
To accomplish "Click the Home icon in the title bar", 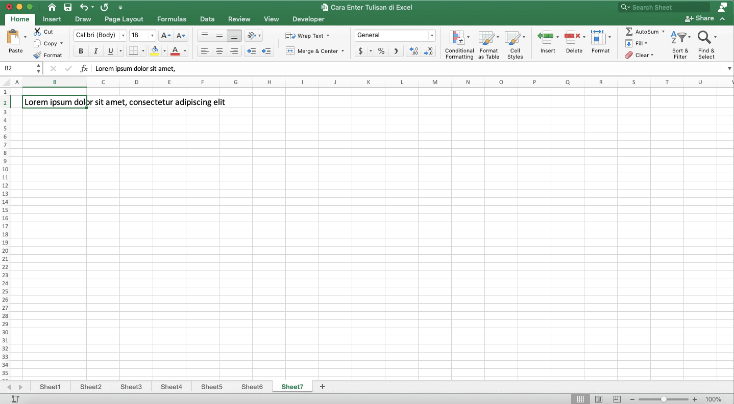I will click(x=52, y=7).
